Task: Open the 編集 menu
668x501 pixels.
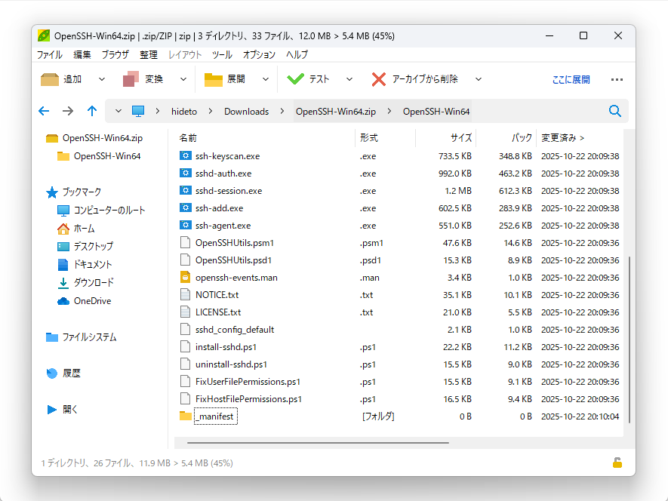Action: coord(82,54)
